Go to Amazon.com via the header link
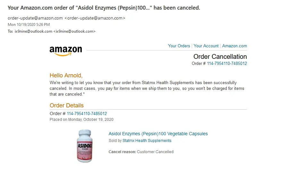The width and height of the screenshot is (295, 172). [234, 46]
